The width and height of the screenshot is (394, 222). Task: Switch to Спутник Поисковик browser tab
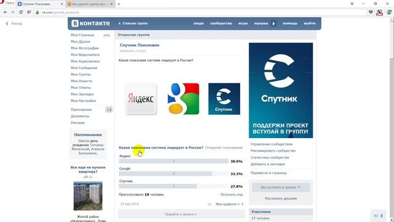(40, 4)
